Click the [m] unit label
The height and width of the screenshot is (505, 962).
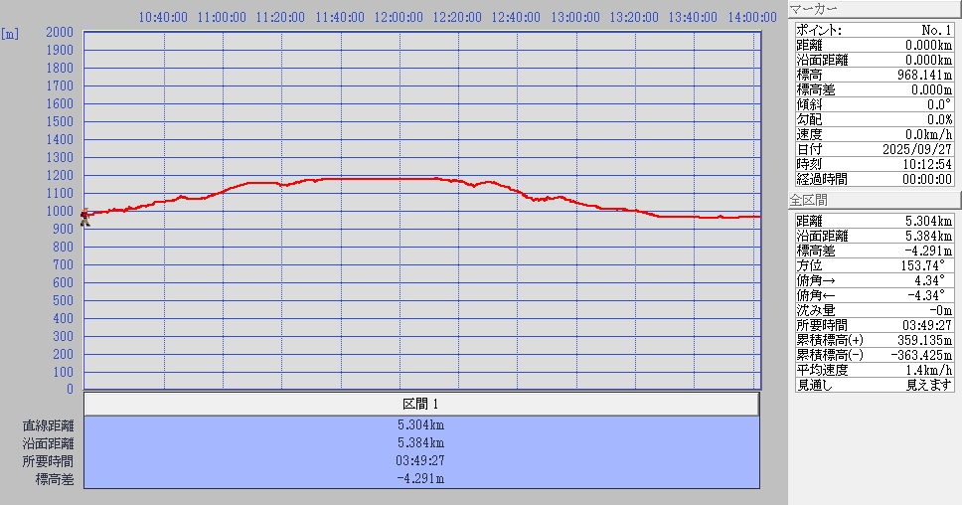pyautogui.click(x=10, y=33)
